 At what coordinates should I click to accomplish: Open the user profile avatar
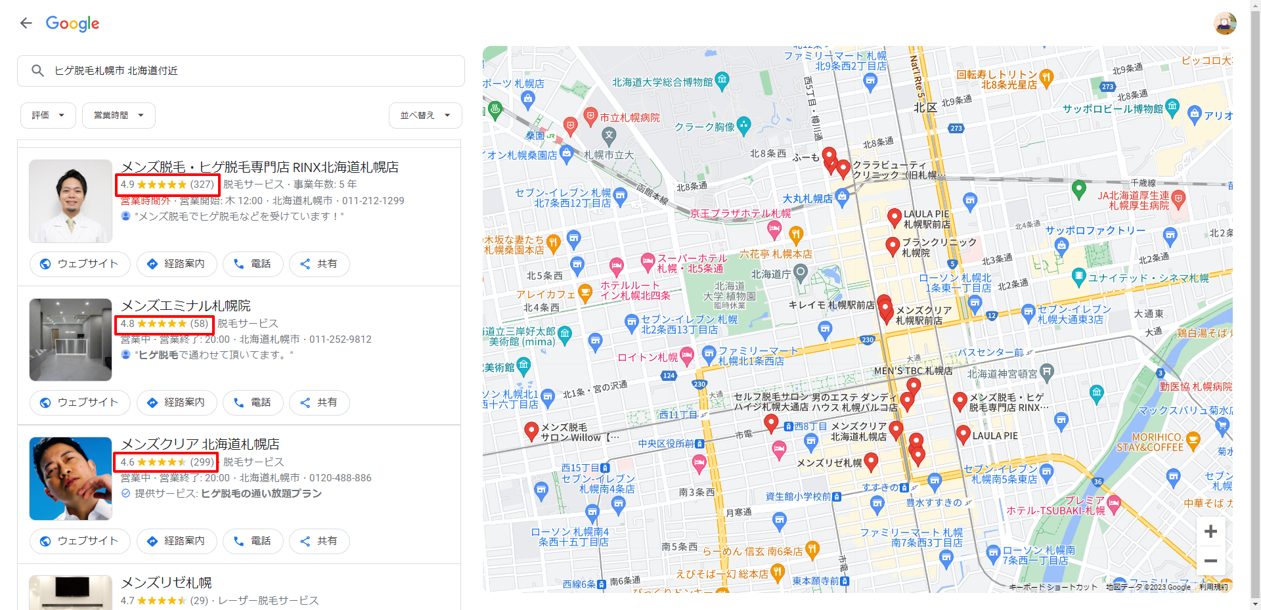point(1225,24)
